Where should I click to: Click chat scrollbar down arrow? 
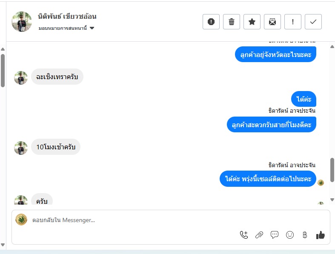click(332, 200)
